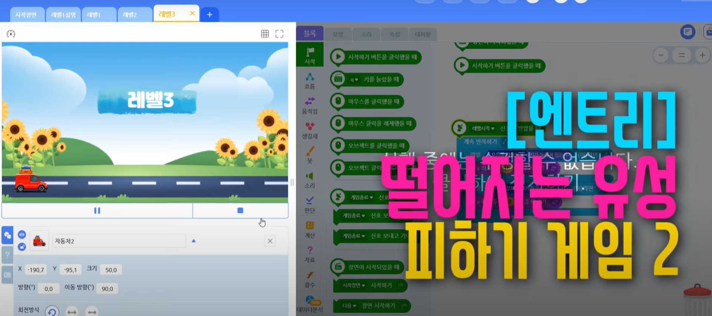Click the Y coordinate field -95.1
The image size is (712, 316).
70,270
